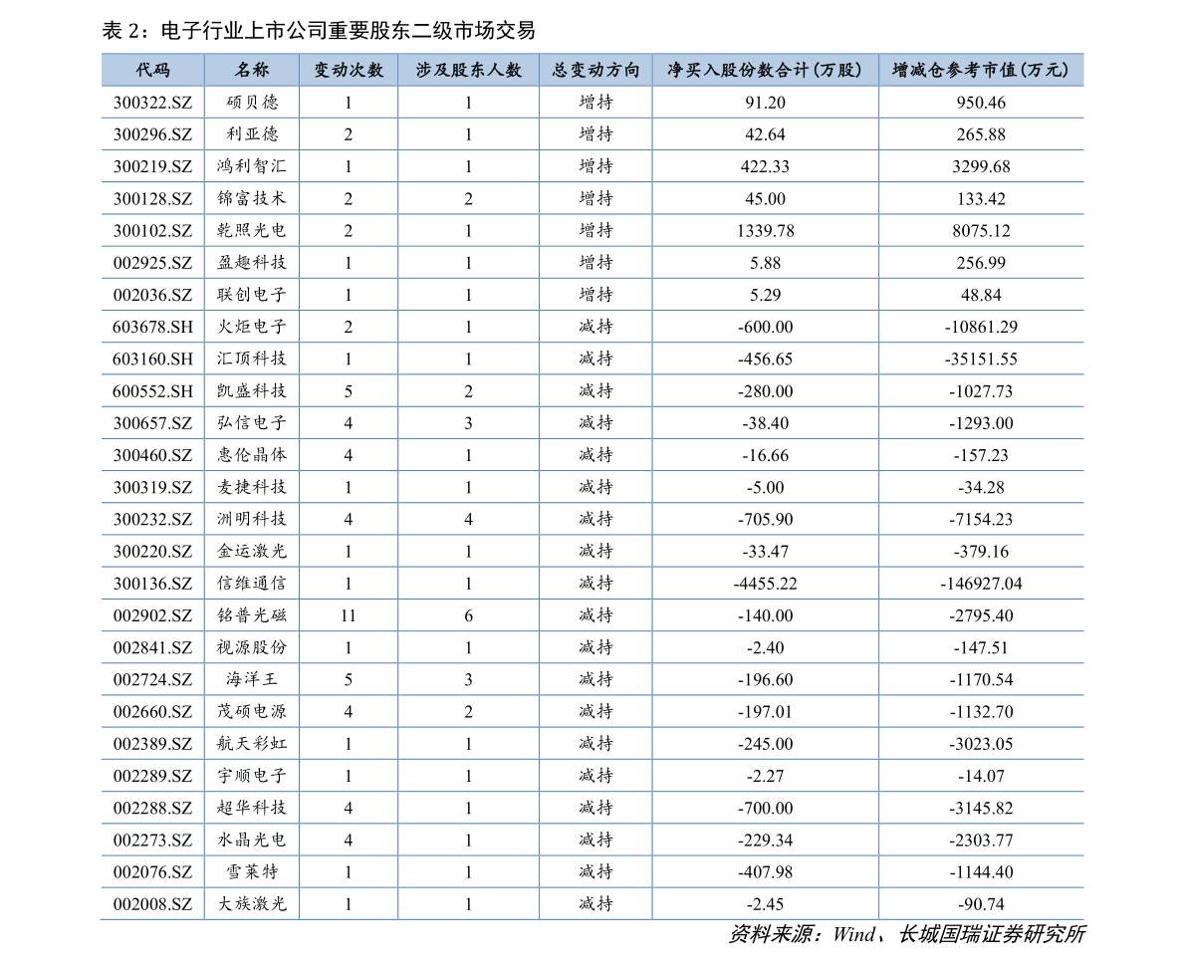Select the 变动次数 value 11
Viewport: 1186px width, 966px height.
click(x=348, y=615)
